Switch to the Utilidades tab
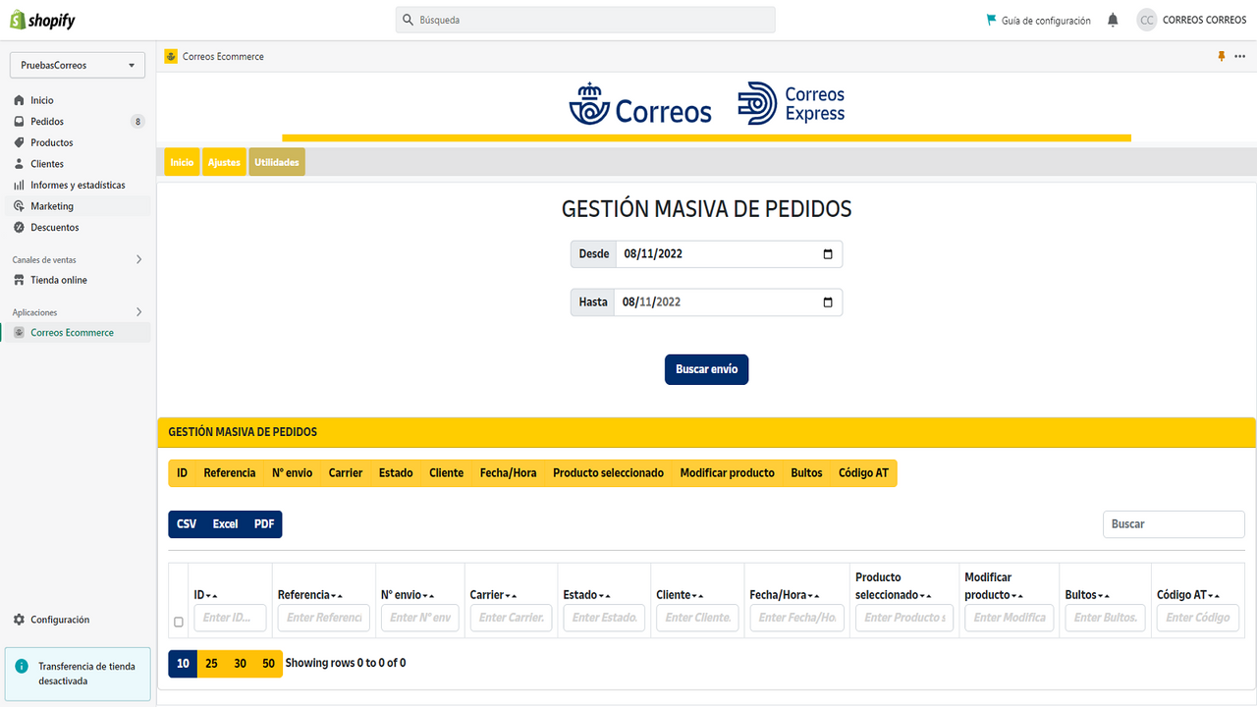The height and width of the screenshot is (707, 1257). (x=277, y=162)
